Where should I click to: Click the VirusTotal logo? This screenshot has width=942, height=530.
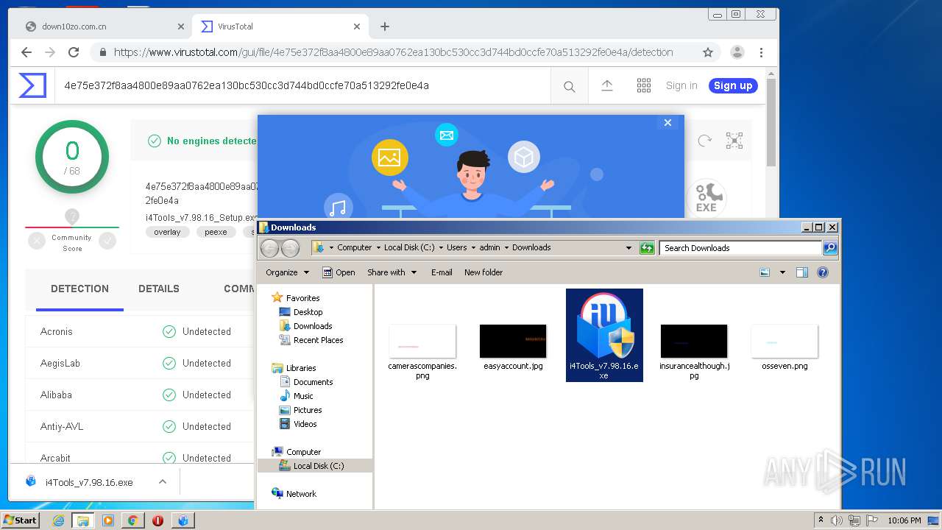(x=32, y=85)
